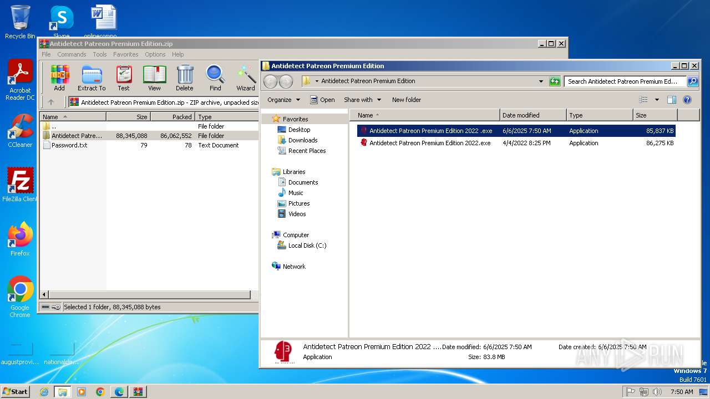Click the Explorer back navigation arrow
Viewport: 710px width, 399px height.
[x=270, y=81]
